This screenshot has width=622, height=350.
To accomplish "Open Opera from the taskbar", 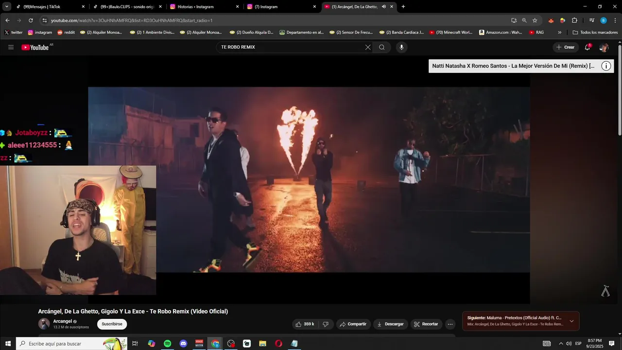I will click(278, 344).
